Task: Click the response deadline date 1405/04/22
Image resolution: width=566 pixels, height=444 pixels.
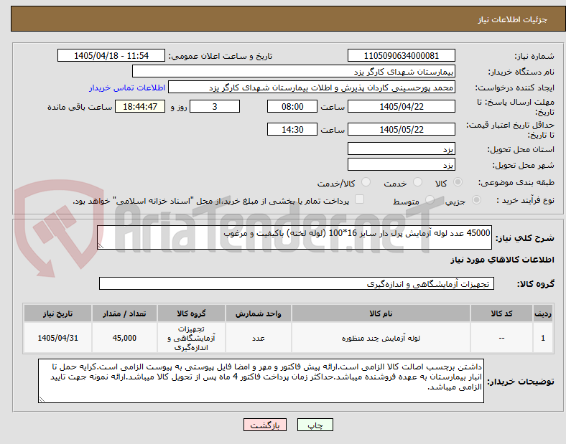Action: [x=401, y=106]
